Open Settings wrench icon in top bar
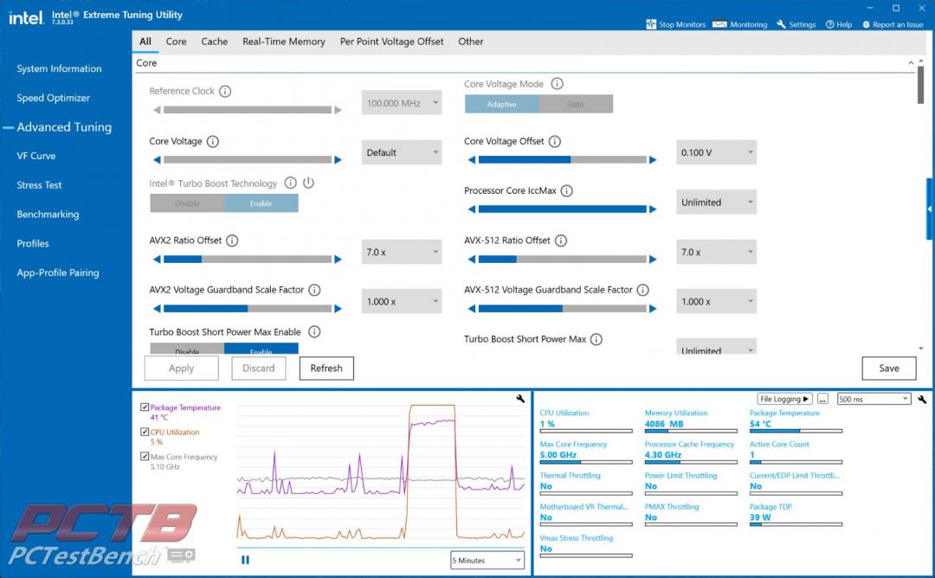Screen dimensions: 935x578 tap(781, 24)
